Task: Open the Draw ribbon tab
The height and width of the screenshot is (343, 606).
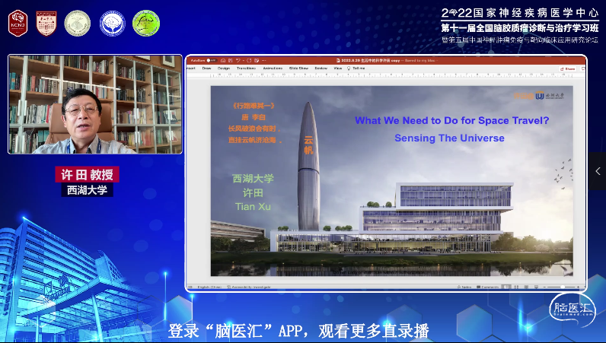Action: click(x=207, y=68)
